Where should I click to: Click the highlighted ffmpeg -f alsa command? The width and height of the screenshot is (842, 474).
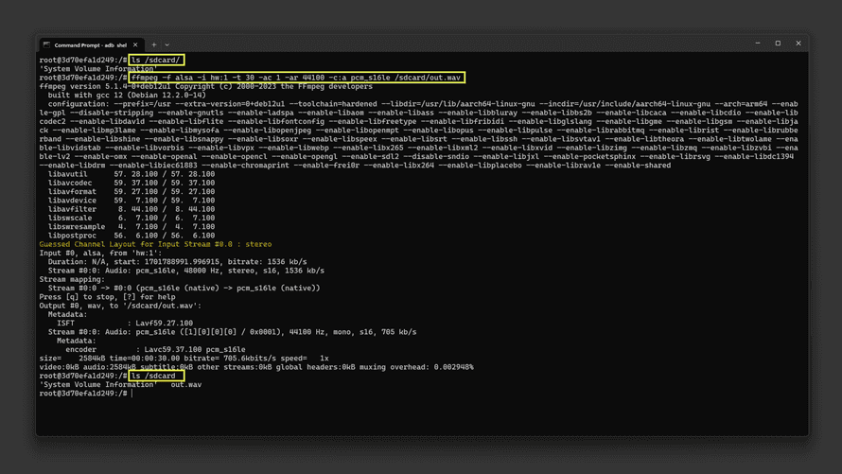(297, 78)
